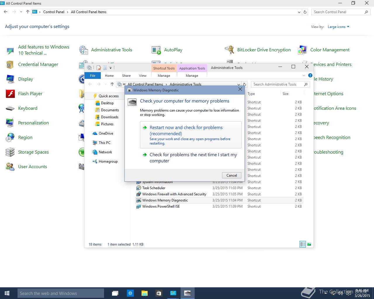The image size is (374, 299).
Task: Close the Windows Memory Diagnostic dialog
Action: 240,89
